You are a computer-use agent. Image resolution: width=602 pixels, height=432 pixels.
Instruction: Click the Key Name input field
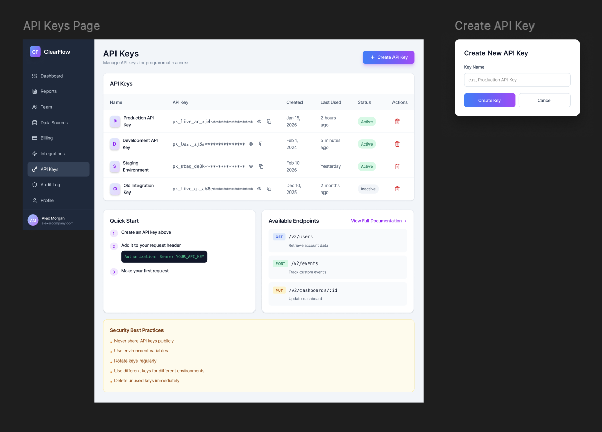point(517,80)
